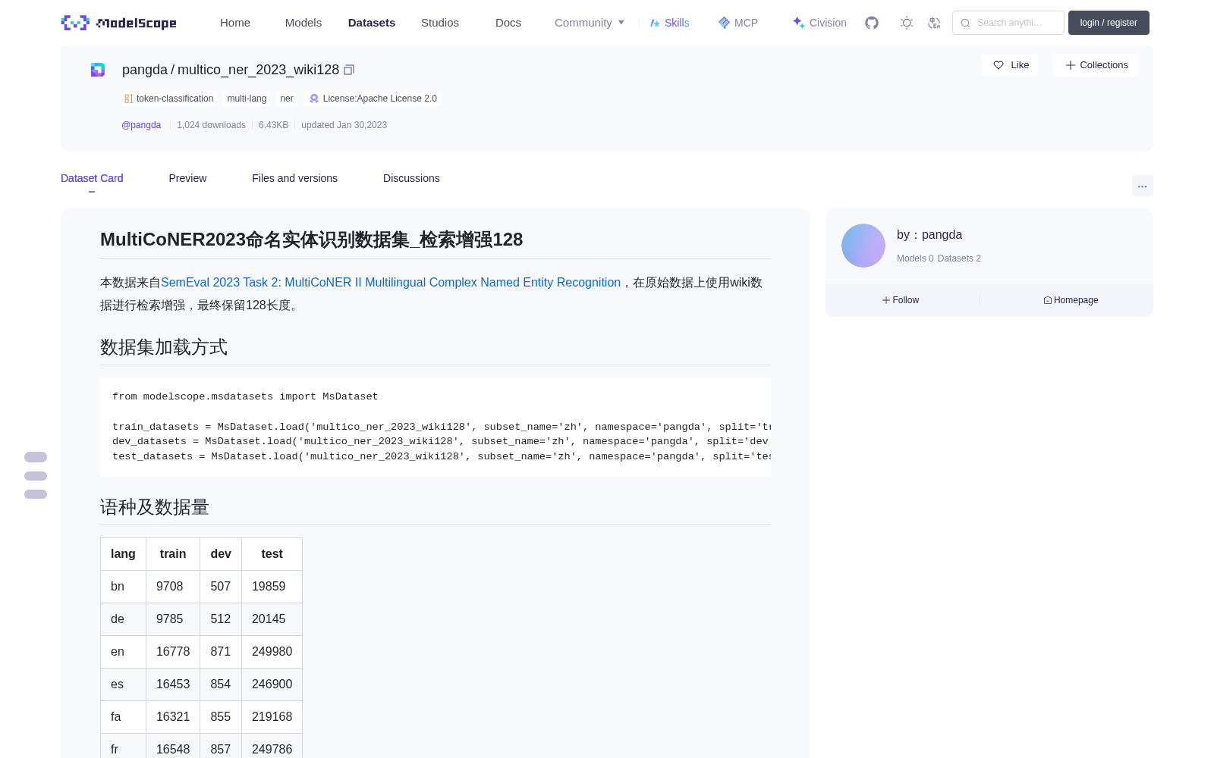1214x758 pixels.
Task: Click the pangda author avatar
Action: pos(863,246)
